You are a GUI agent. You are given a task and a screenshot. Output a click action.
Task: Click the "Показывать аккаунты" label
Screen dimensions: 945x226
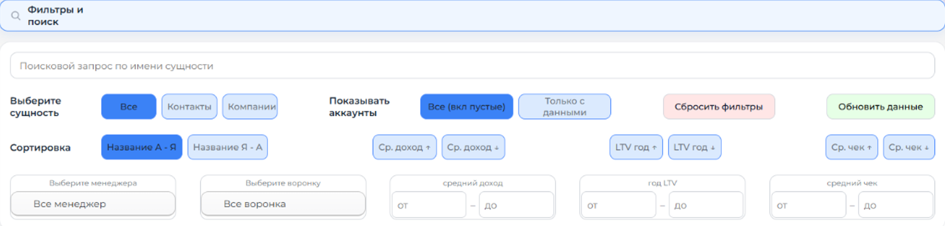(x=359, y=107)
